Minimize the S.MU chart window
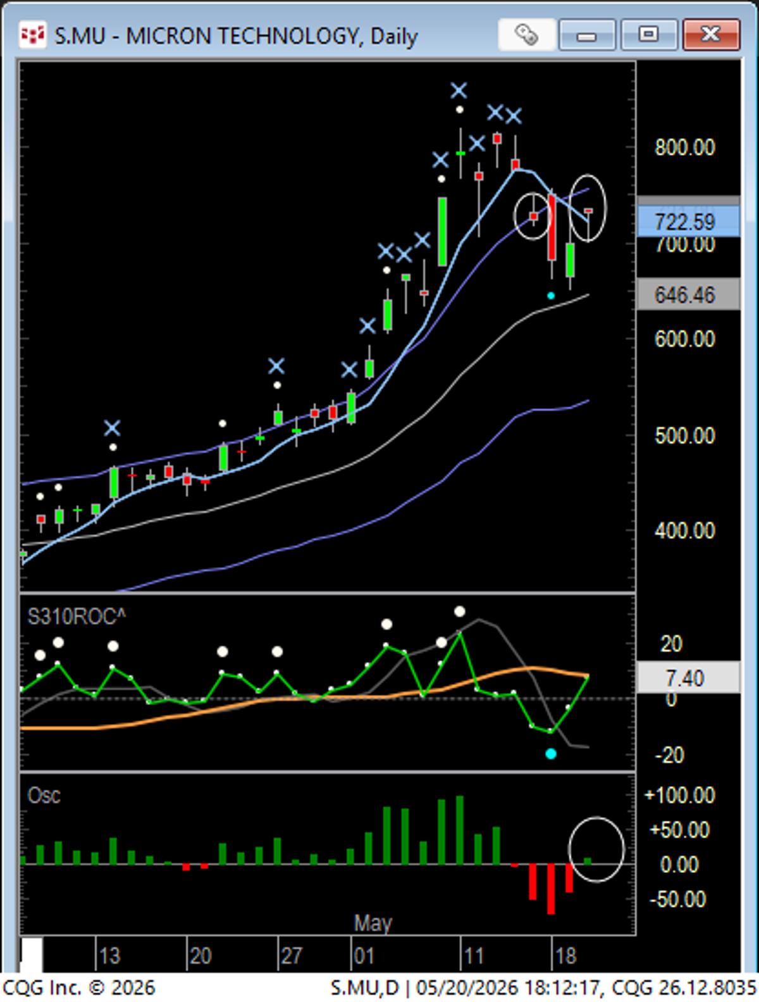Viewport: 759px width, 1002px height. click(x=586, y=34)
